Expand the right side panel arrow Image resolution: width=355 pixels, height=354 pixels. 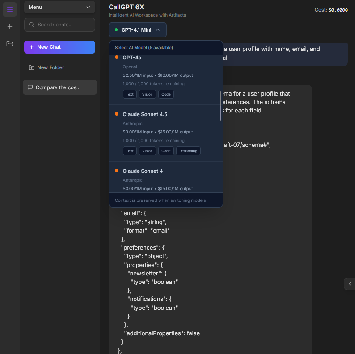(350, 283)
